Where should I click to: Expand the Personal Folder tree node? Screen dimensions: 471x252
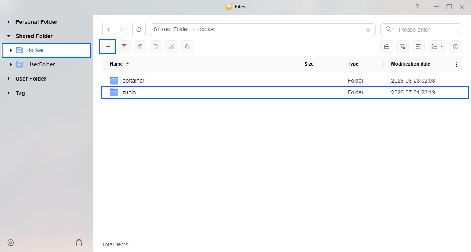click(x=9, y=22)
